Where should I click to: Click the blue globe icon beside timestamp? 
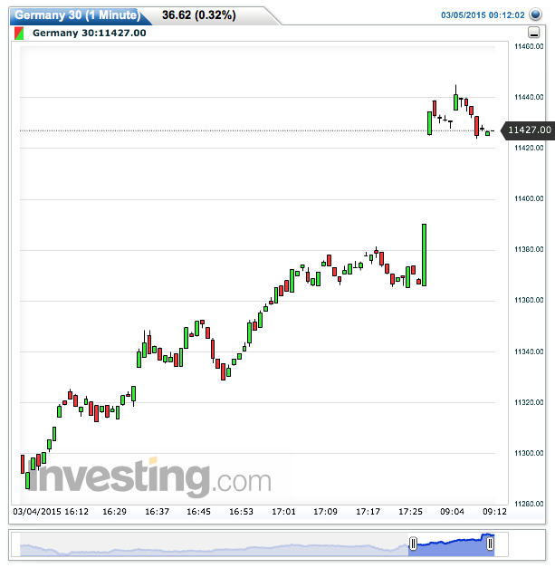click(x=535, y=14)
